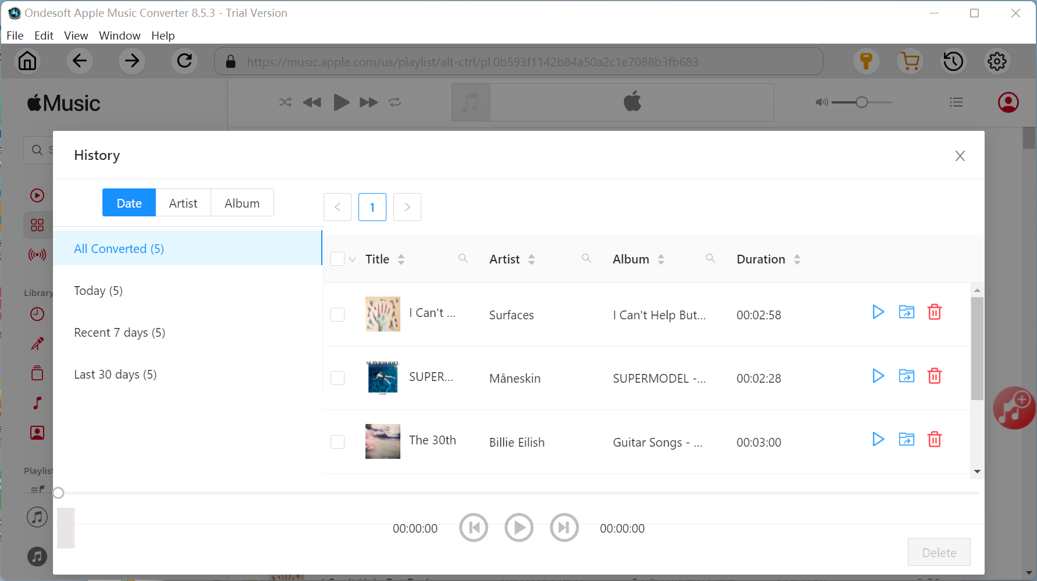This screenshot has width=1037, height=581.
Task: Reload the page with refresh icon
Action: tap(184, 61)
